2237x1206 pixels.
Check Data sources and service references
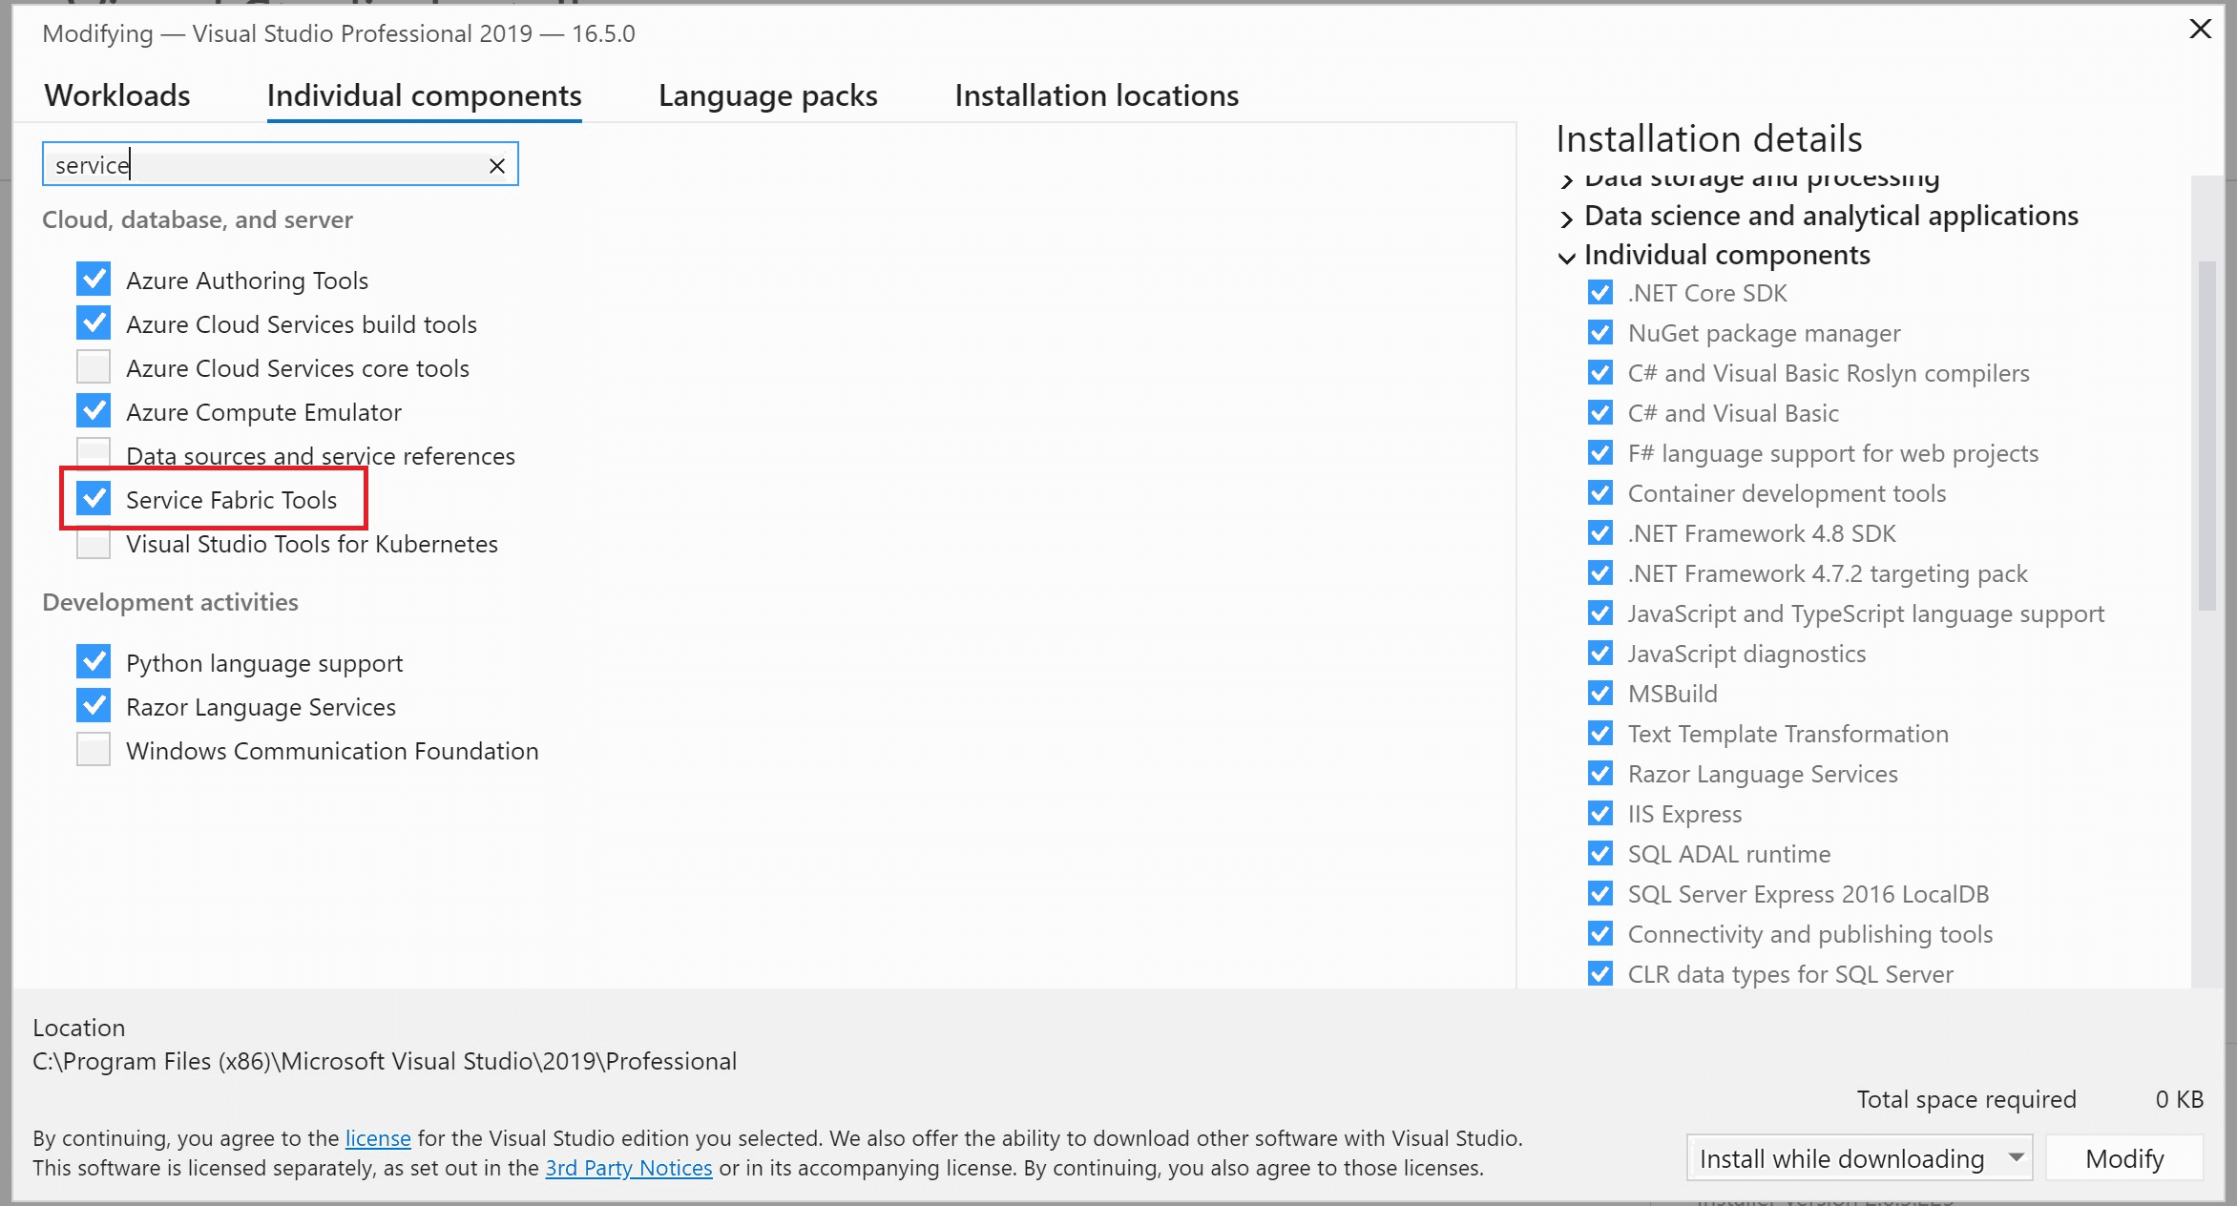(x=93, y=454)
